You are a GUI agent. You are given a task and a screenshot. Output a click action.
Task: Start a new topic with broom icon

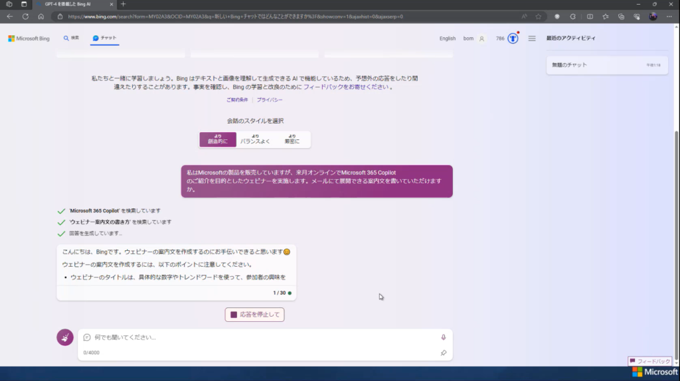coord(65,337)
